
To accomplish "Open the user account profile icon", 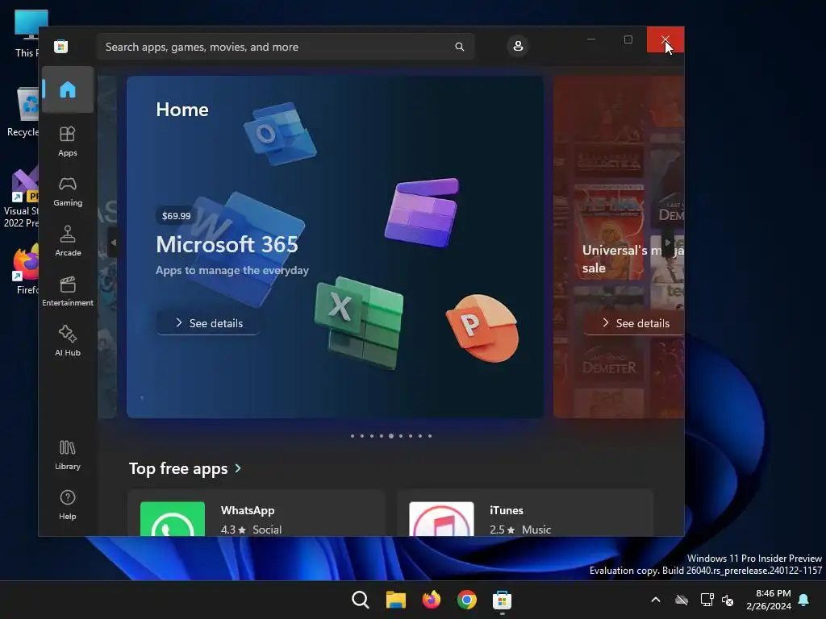I will tap(518, 46).
